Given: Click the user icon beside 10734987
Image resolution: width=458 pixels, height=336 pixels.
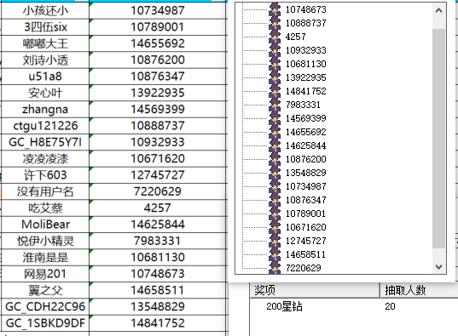Looking at the screenshot, I should [275, 186].
